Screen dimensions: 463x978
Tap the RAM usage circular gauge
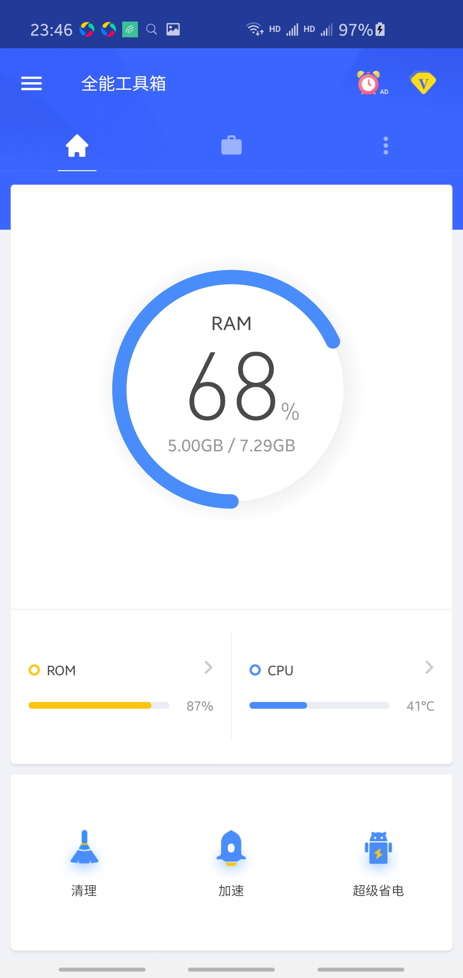[231, 389]
